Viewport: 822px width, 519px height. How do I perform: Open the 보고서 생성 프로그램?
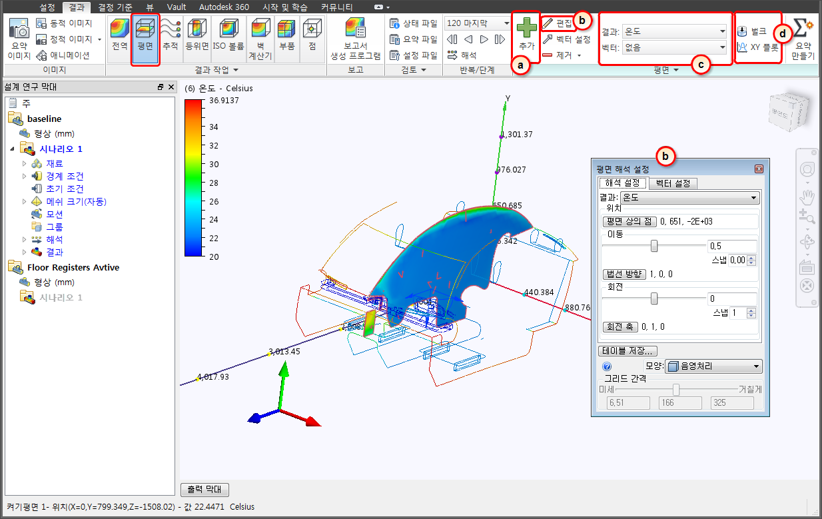[356, 39]
